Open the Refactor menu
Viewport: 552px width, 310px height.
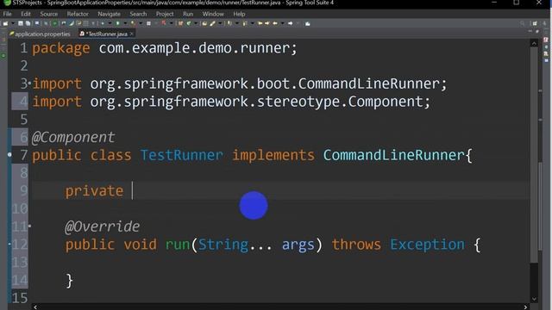pos(78,14)
